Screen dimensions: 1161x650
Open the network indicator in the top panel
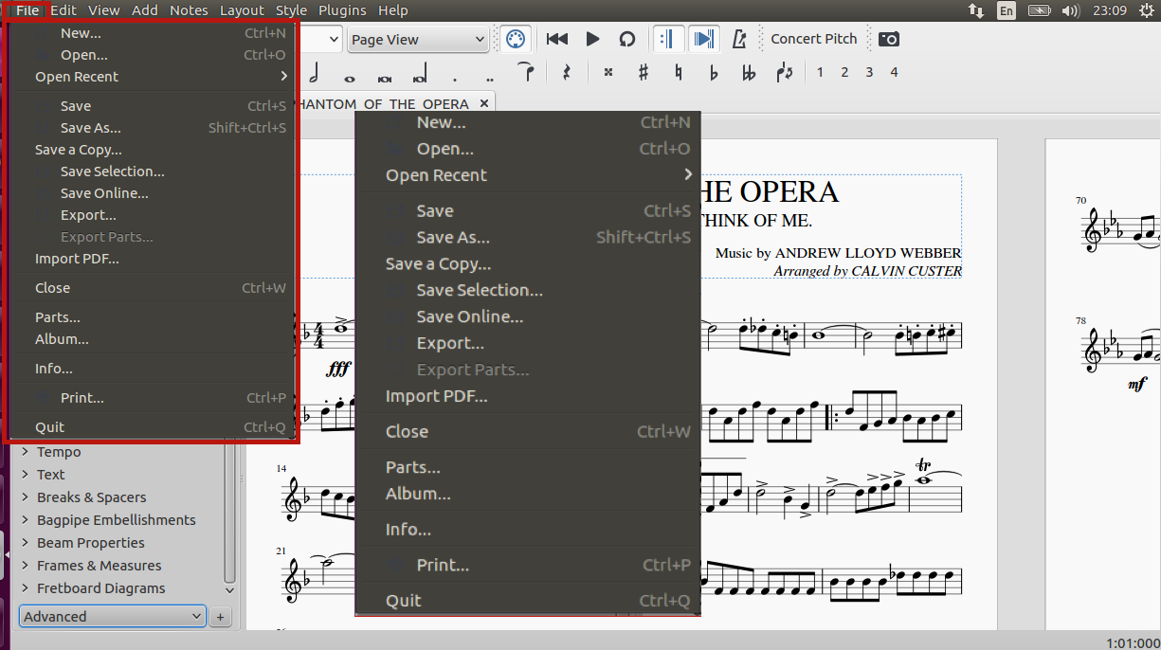975,10
